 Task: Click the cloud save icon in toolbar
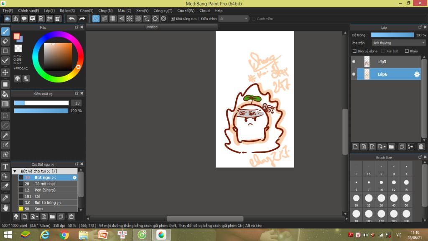tap(7, 18)
